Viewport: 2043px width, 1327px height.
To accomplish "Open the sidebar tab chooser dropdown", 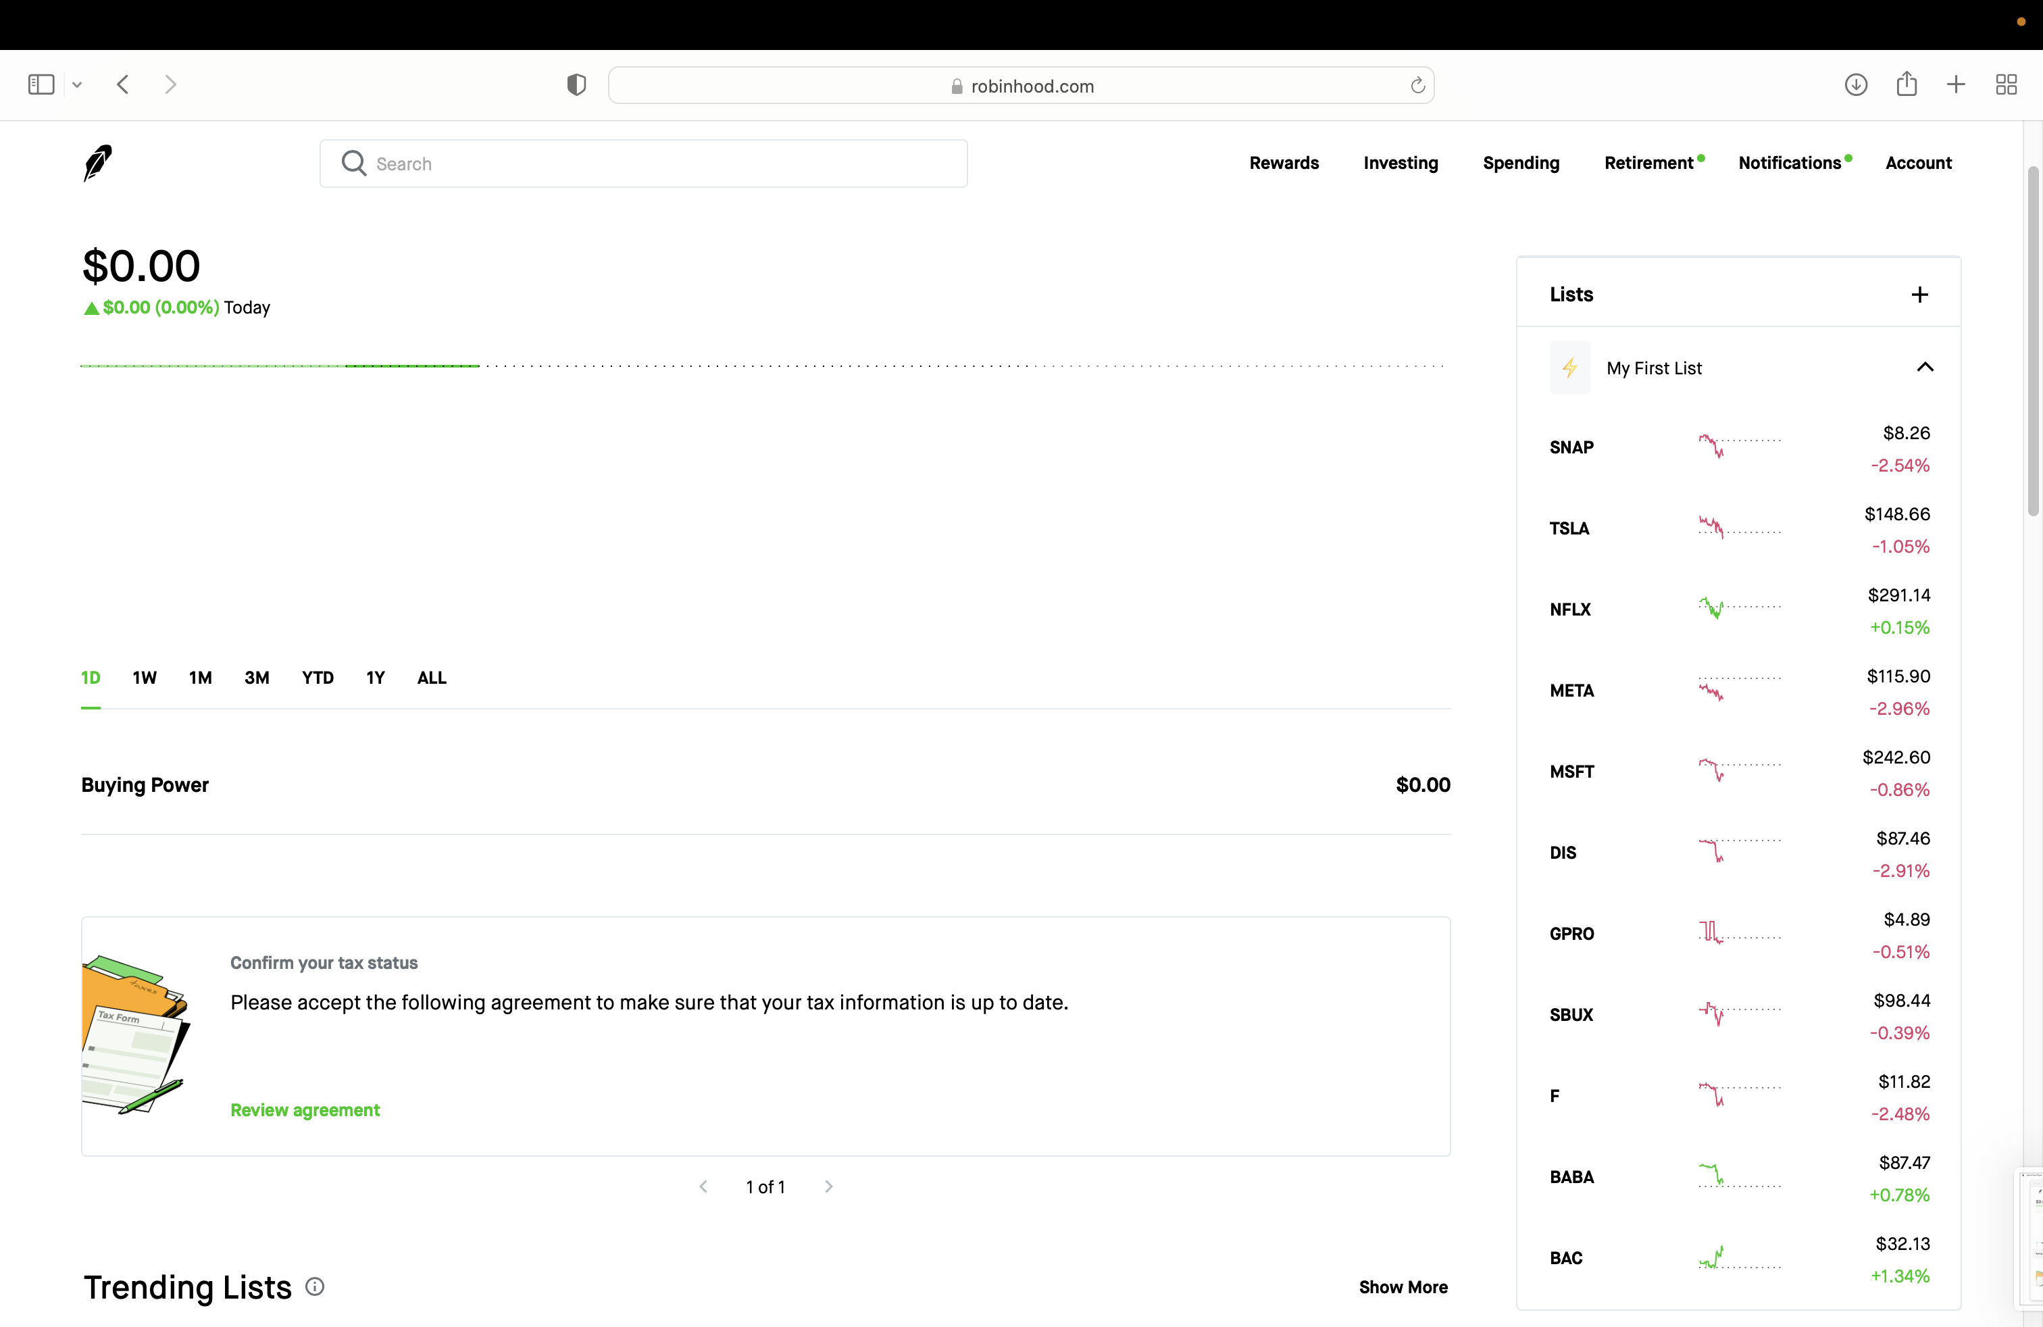I will (77, 84).
